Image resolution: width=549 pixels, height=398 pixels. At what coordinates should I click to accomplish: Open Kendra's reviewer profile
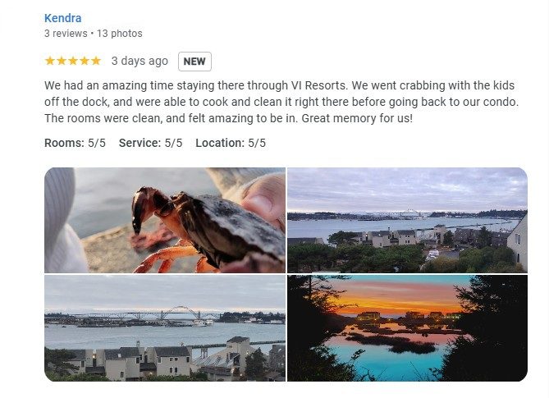click(62, 18)
